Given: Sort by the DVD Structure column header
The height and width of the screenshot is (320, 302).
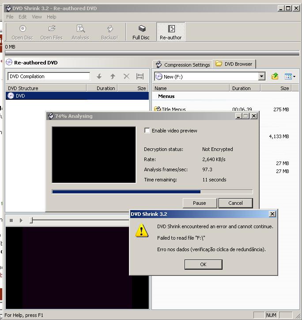Looking at the screenshot, I should [46, 88].
